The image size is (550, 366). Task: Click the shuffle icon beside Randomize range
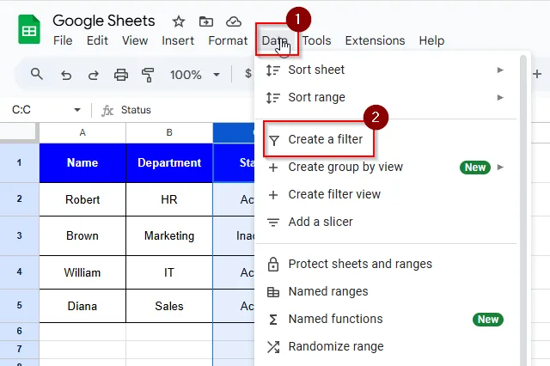273,347
